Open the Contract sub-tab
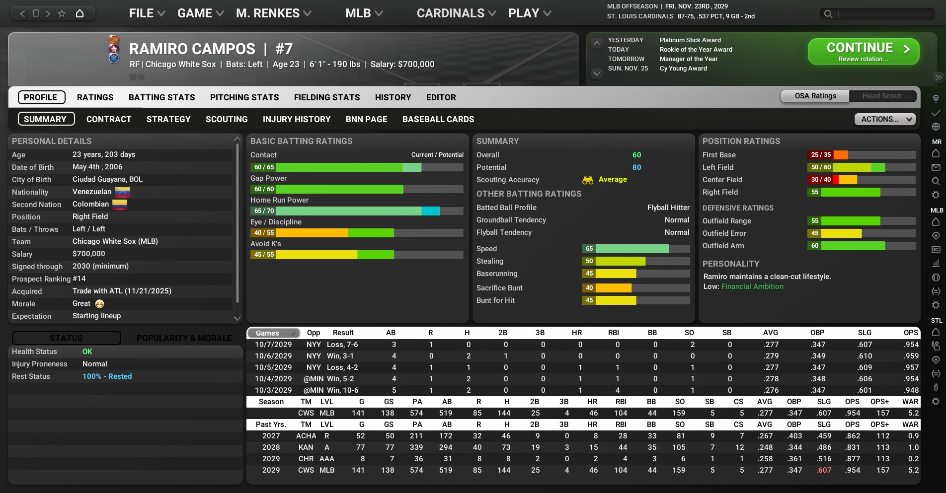 (109, 119)
